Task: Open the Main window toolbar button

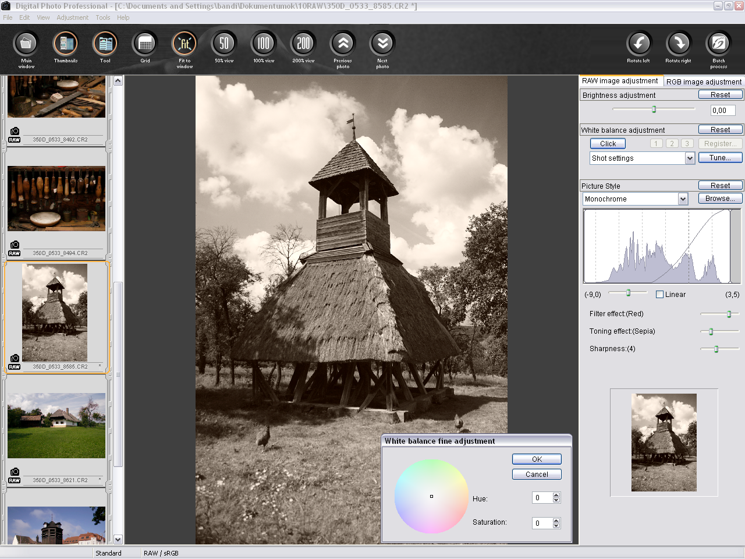Action: pos(26,44)
